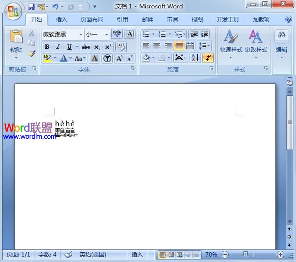The width and height of the screenshot is (296, 262).
Task: Shrink the font size
Action: coord(130,58)
